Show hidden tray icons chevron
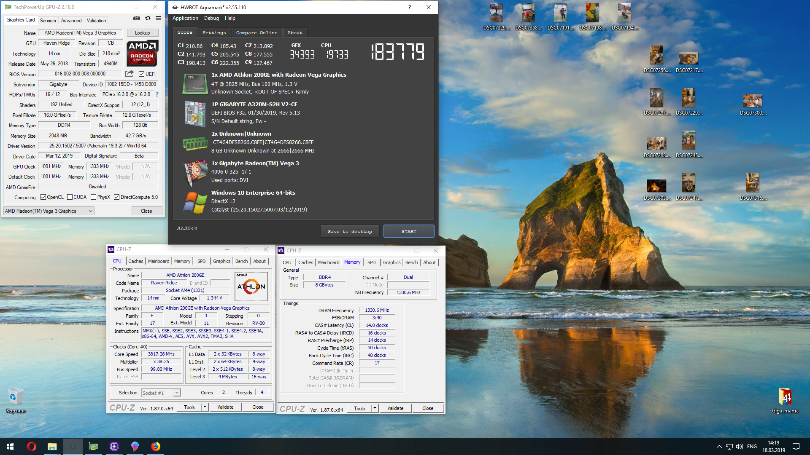Image resolution: width=810 pixels, height=455 pixels. point(719,447)
